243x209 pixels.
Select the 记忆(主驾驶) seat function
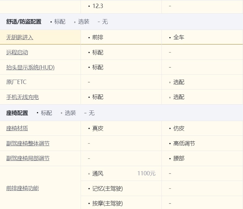pyautogui.click(x=107, y=189)
